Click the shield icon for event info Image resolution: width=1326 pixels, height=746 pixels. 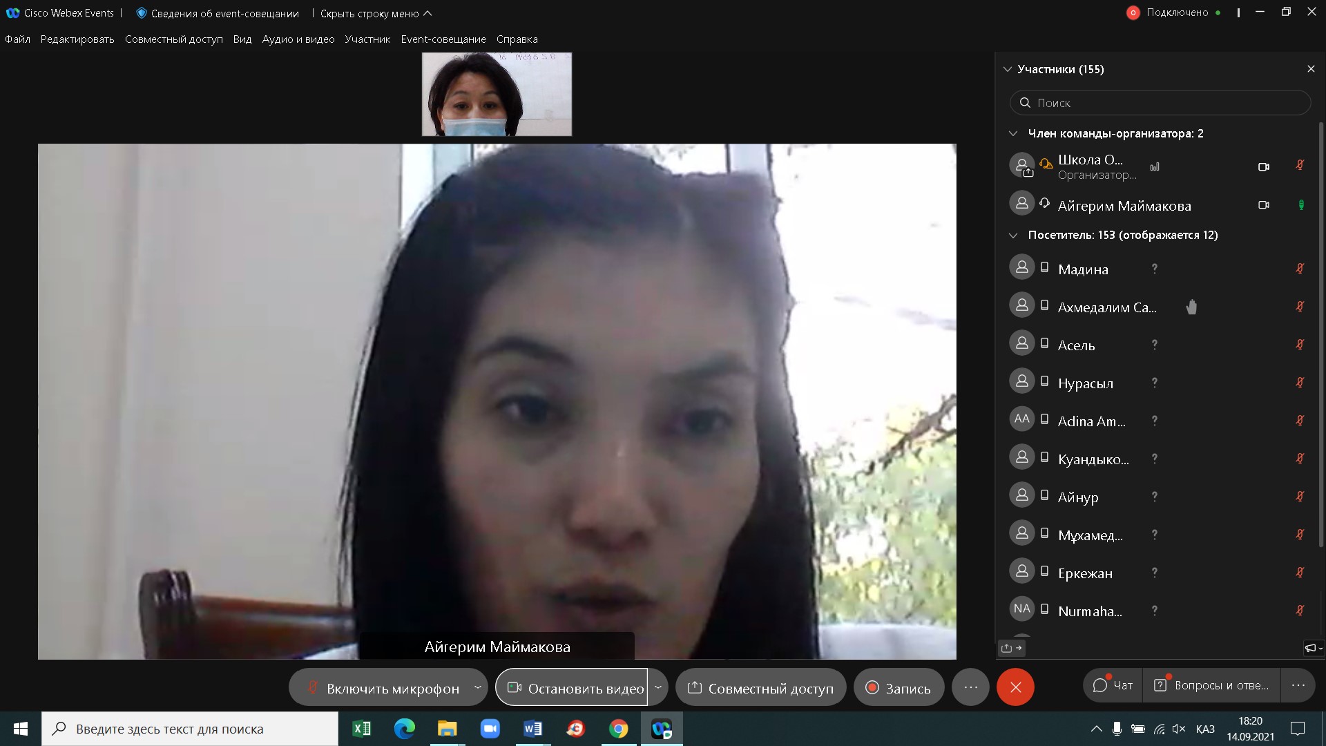click(x=142, y=13)
